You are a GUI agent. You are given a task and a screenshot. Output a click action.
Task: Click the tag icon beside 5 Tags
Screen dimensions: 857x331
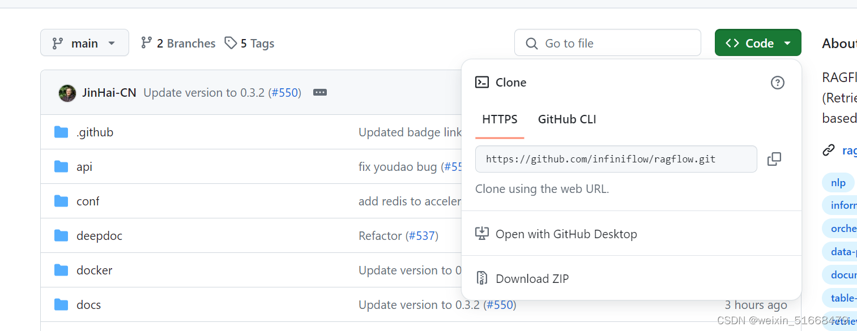tap(231, 43)
